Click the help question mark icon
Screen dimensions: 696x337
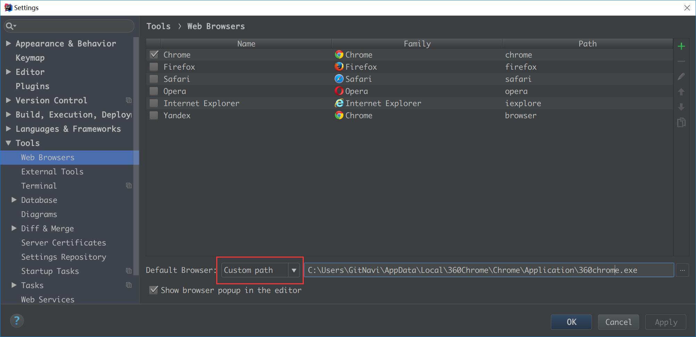pyautogui.click(x=17, y=321)
